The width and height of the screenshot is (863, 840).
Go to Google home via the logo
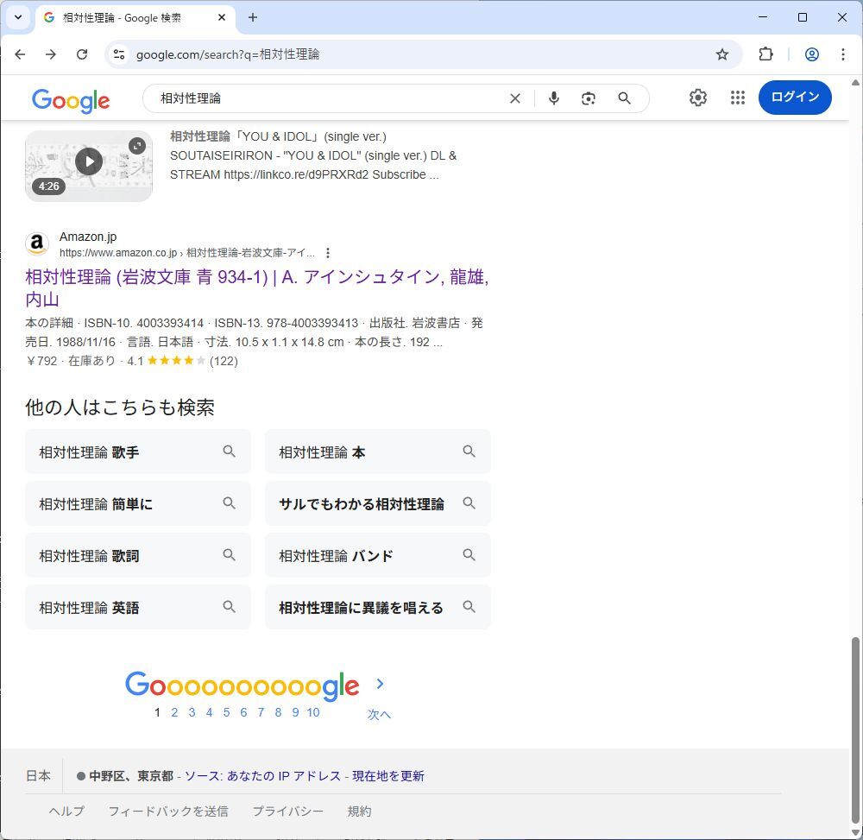[71, 100]
